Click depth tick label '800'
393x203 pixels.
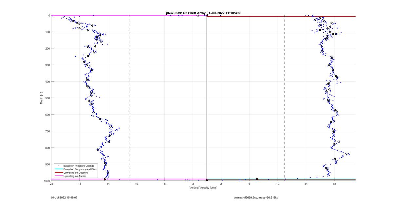coord(47,148)
